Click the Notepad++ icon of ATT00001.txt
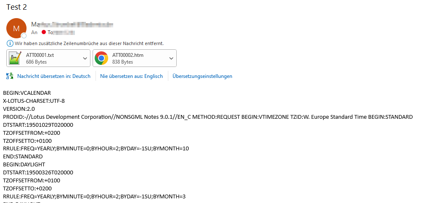 (16, 58)
